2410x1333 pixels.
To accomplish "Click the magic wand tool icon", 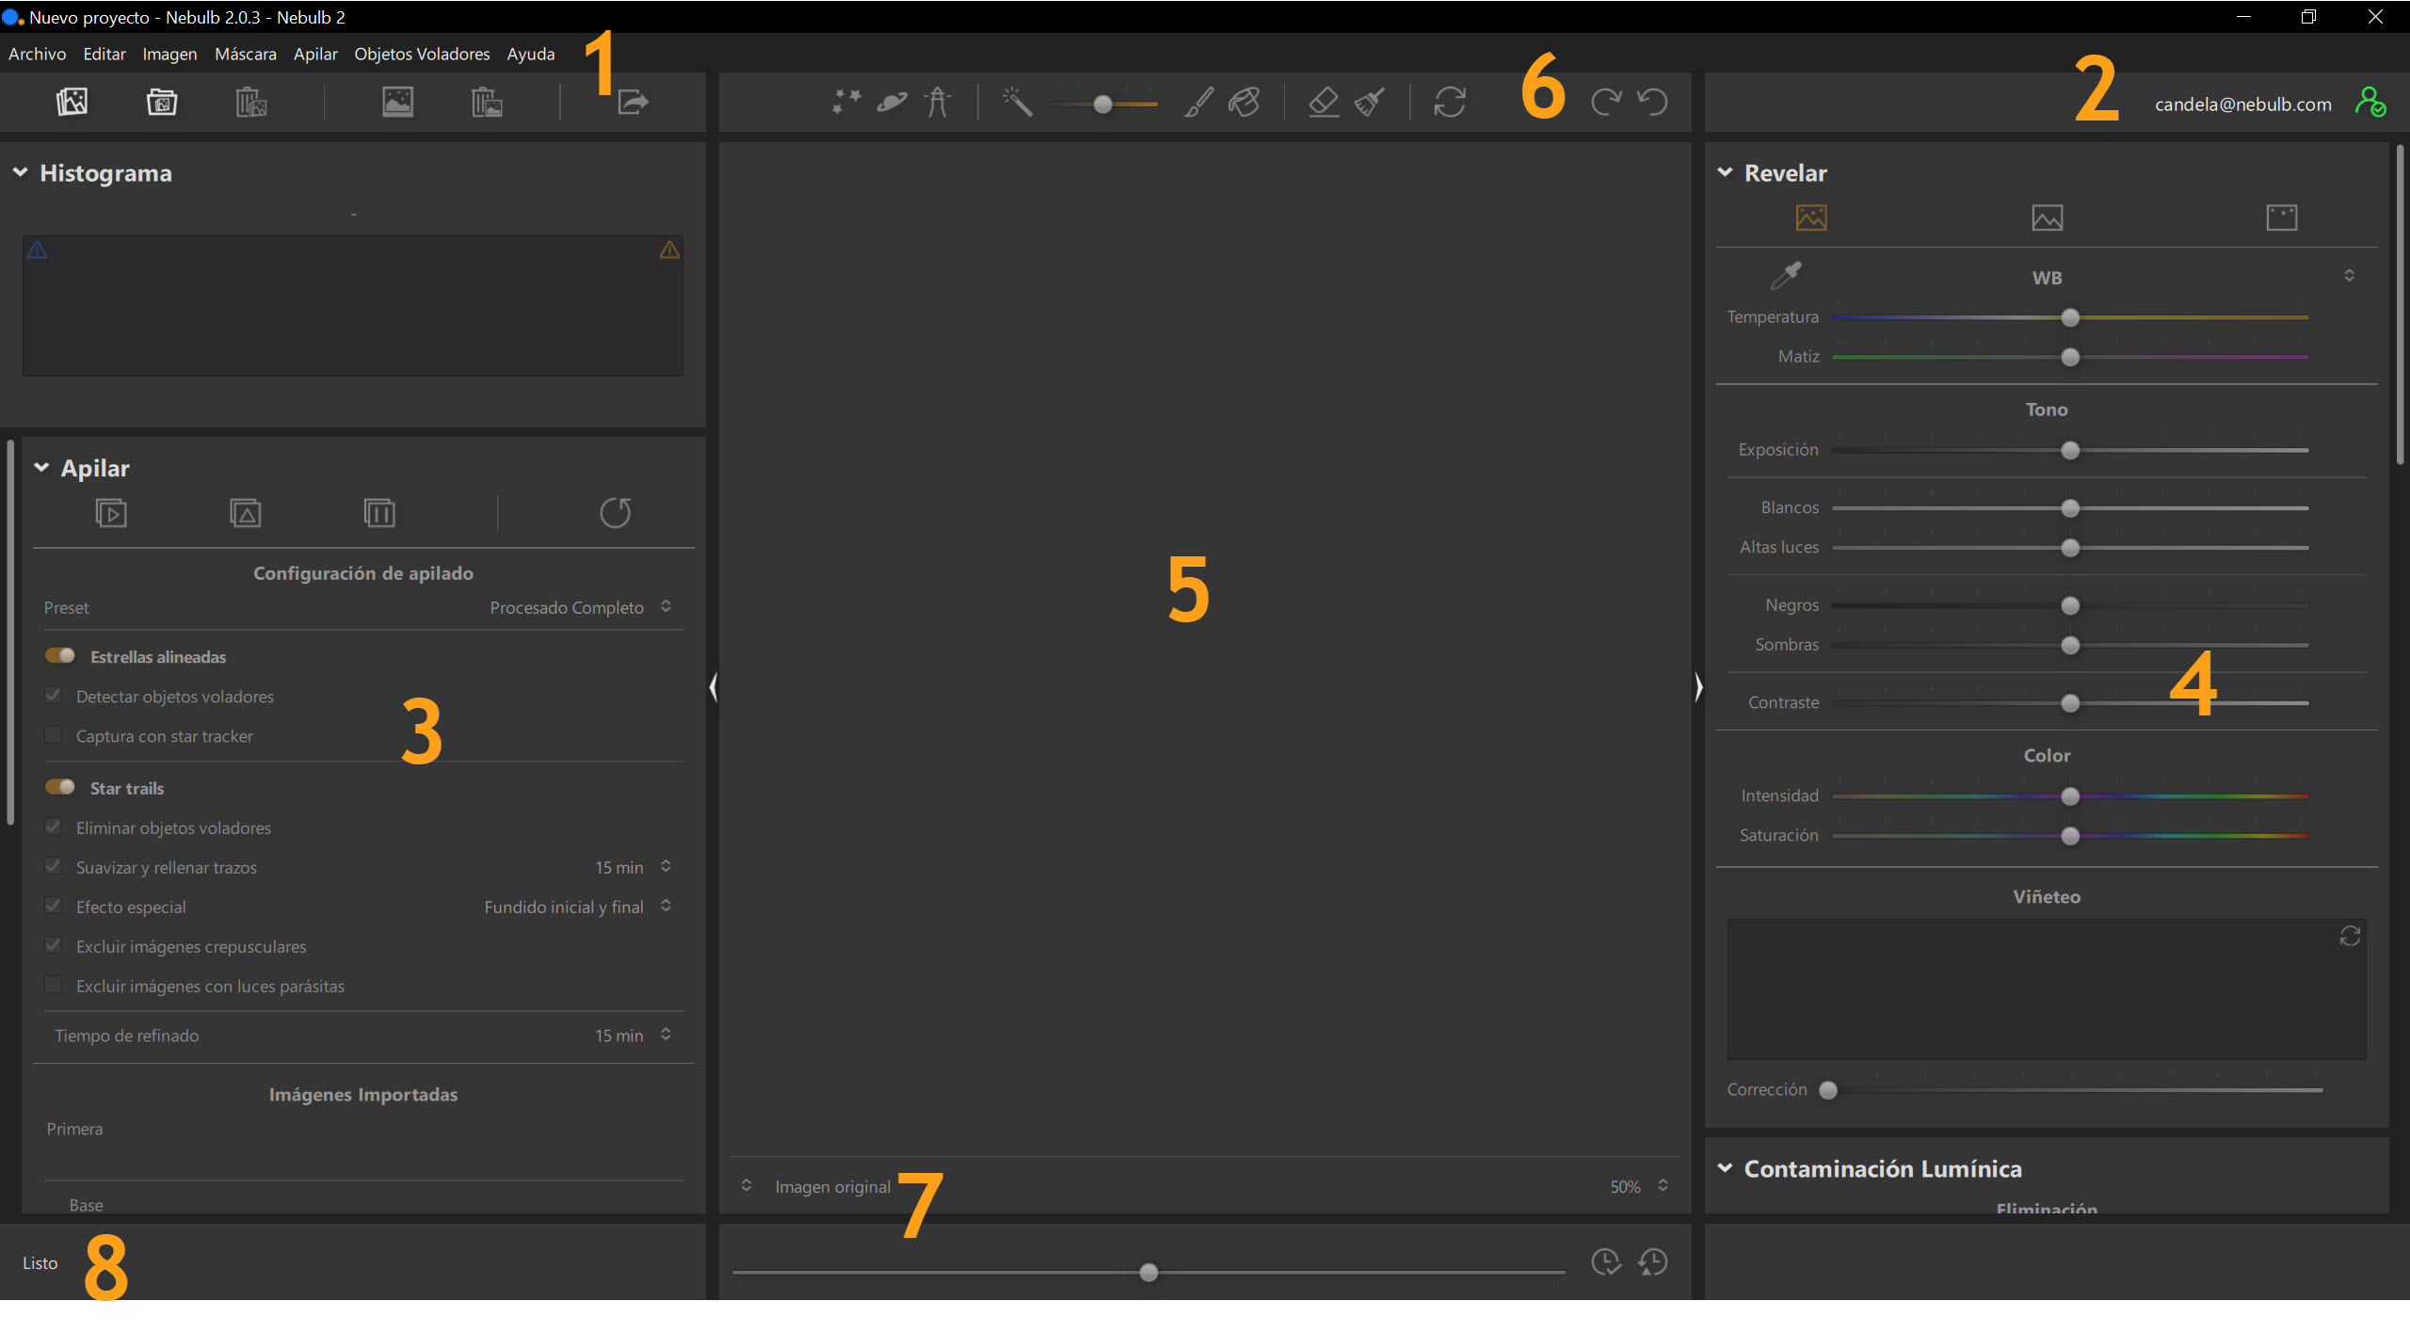I will pos(1017,102).
